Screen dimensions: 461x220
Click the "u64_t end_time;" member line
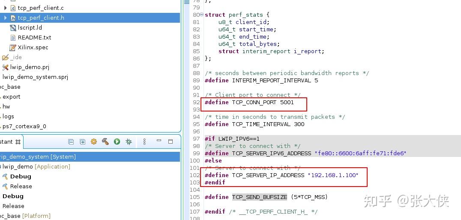pos(244,37)
